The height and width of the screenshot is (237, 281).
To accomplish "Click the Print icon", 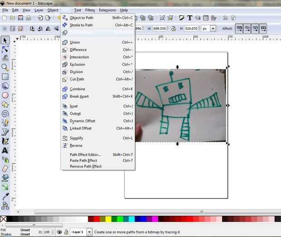I will (29, 18).
